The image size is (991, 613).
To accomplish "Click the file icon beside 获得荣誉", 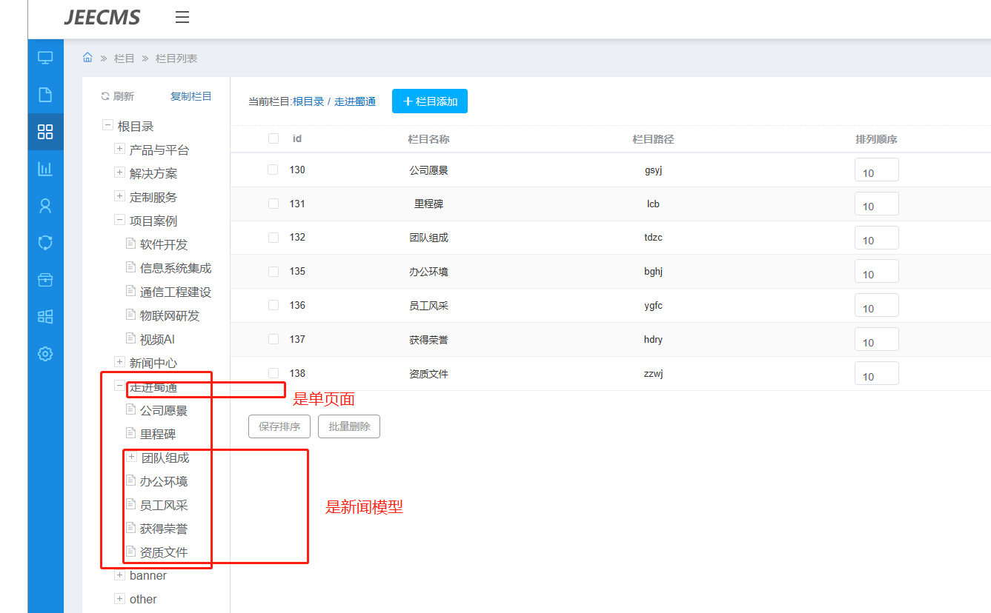I will [x=131, y=528].
